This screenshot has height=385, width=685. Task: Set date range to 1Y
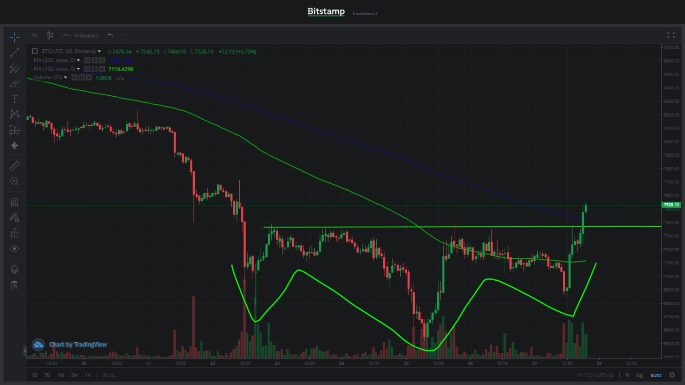[x=87, y=375]
